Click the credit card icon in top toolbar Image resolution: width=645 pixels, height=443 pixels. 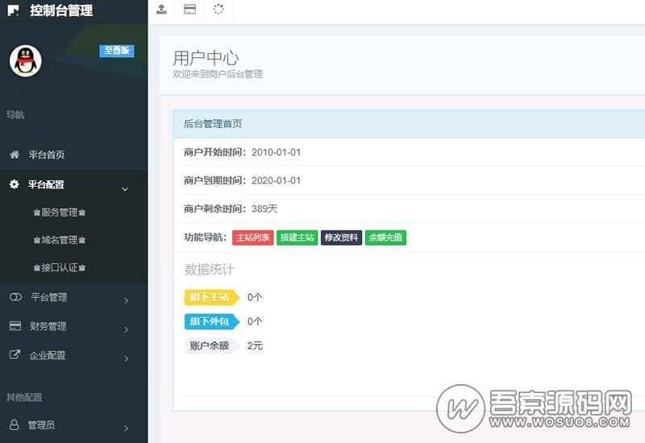(x=189, y=10)
